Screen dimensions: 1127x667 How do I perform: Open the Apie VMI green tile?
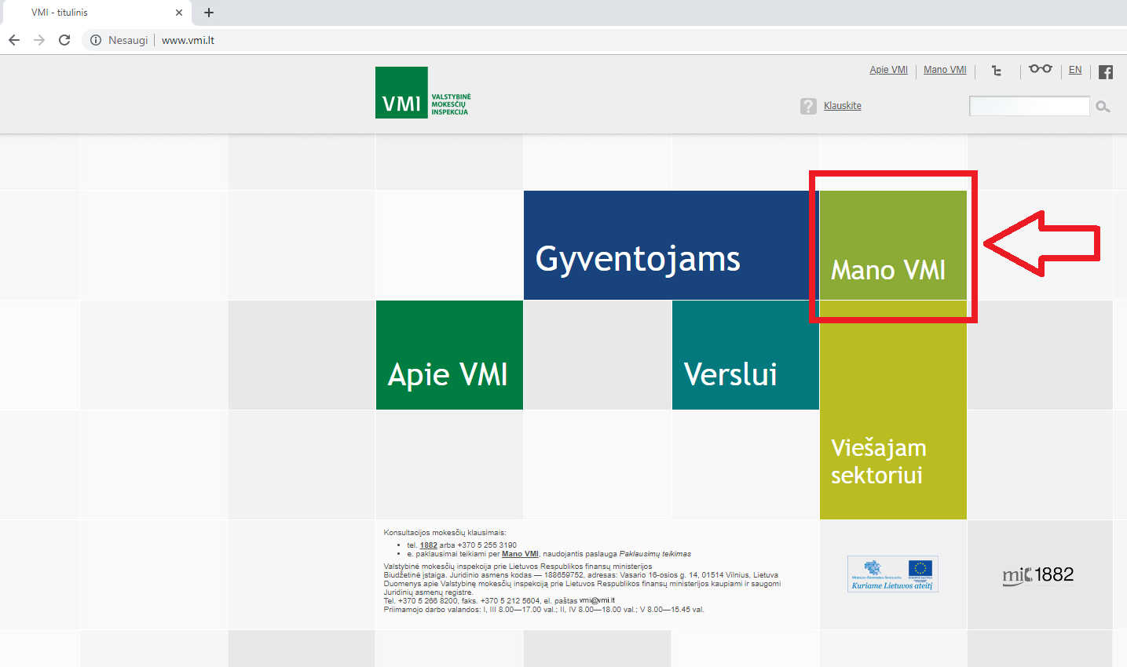tap(449, 355)
